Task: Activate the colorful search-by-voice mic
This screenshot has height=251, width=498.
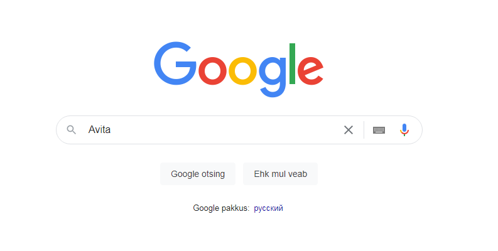Action: (404, 130)
